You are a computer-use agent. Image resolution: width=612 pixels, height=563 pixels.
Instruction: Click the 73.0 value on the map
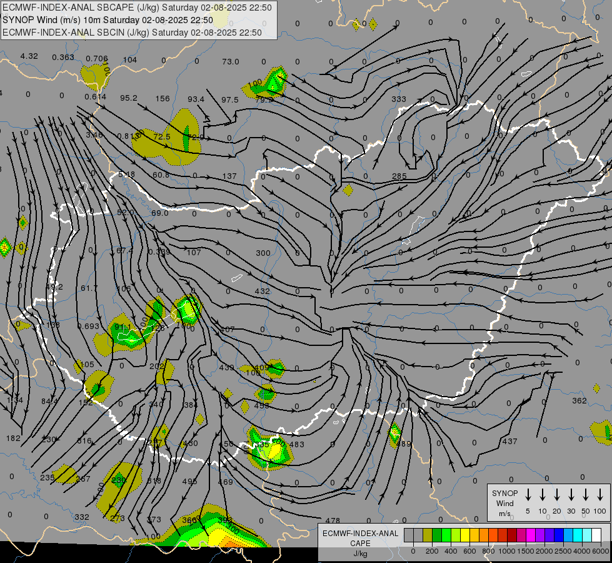pyautogui.click(x=231, y=62)
